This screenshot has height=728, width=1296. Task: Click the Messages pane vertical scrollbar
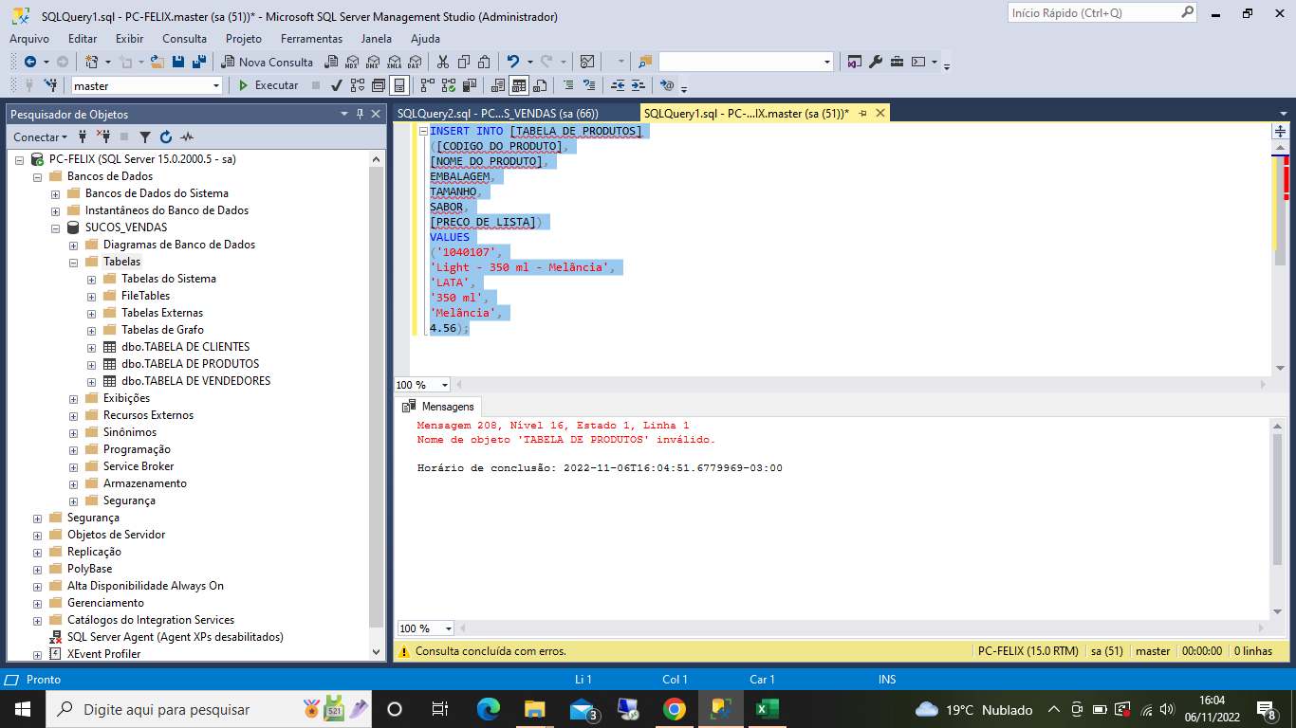point(1279,519)
